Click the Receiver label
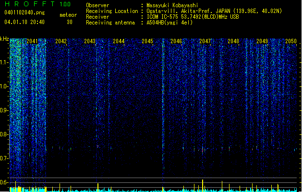302x192 pixels. (x=97, y=17)
